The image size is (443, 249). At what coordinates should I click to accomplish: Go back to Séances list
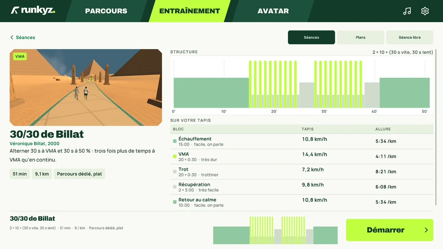pos(23,38)
